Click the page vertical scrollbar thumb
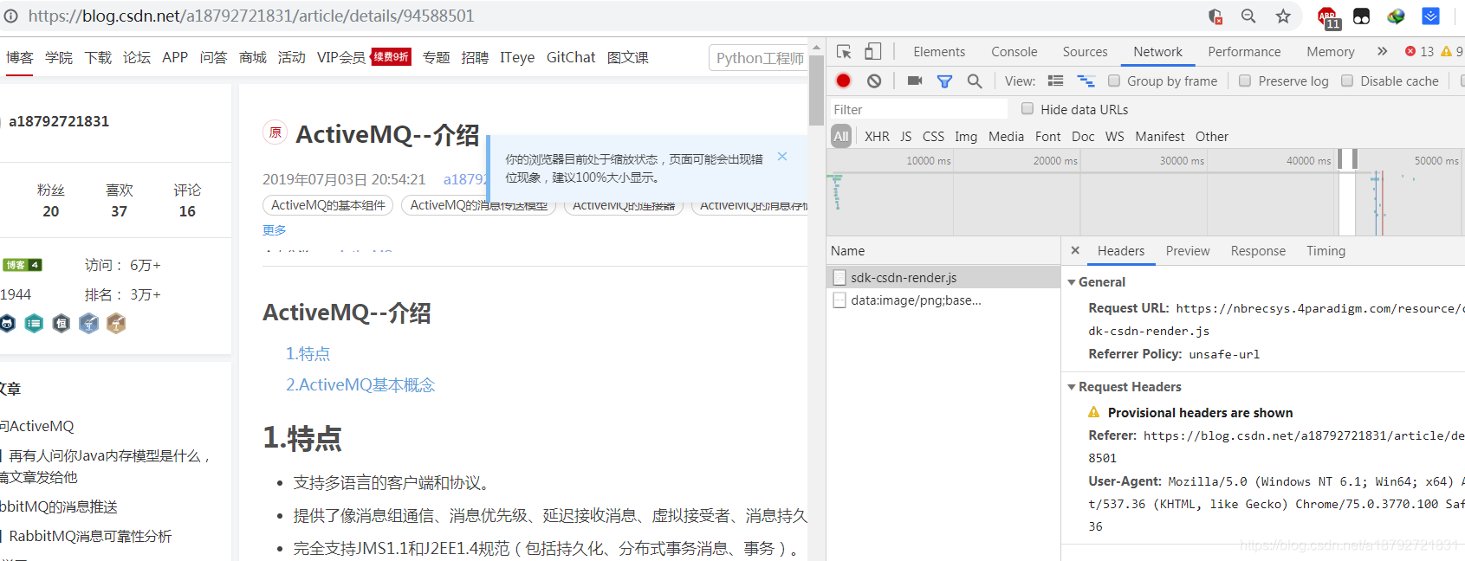Screen dimensions: 1465x561 [816, 89]
